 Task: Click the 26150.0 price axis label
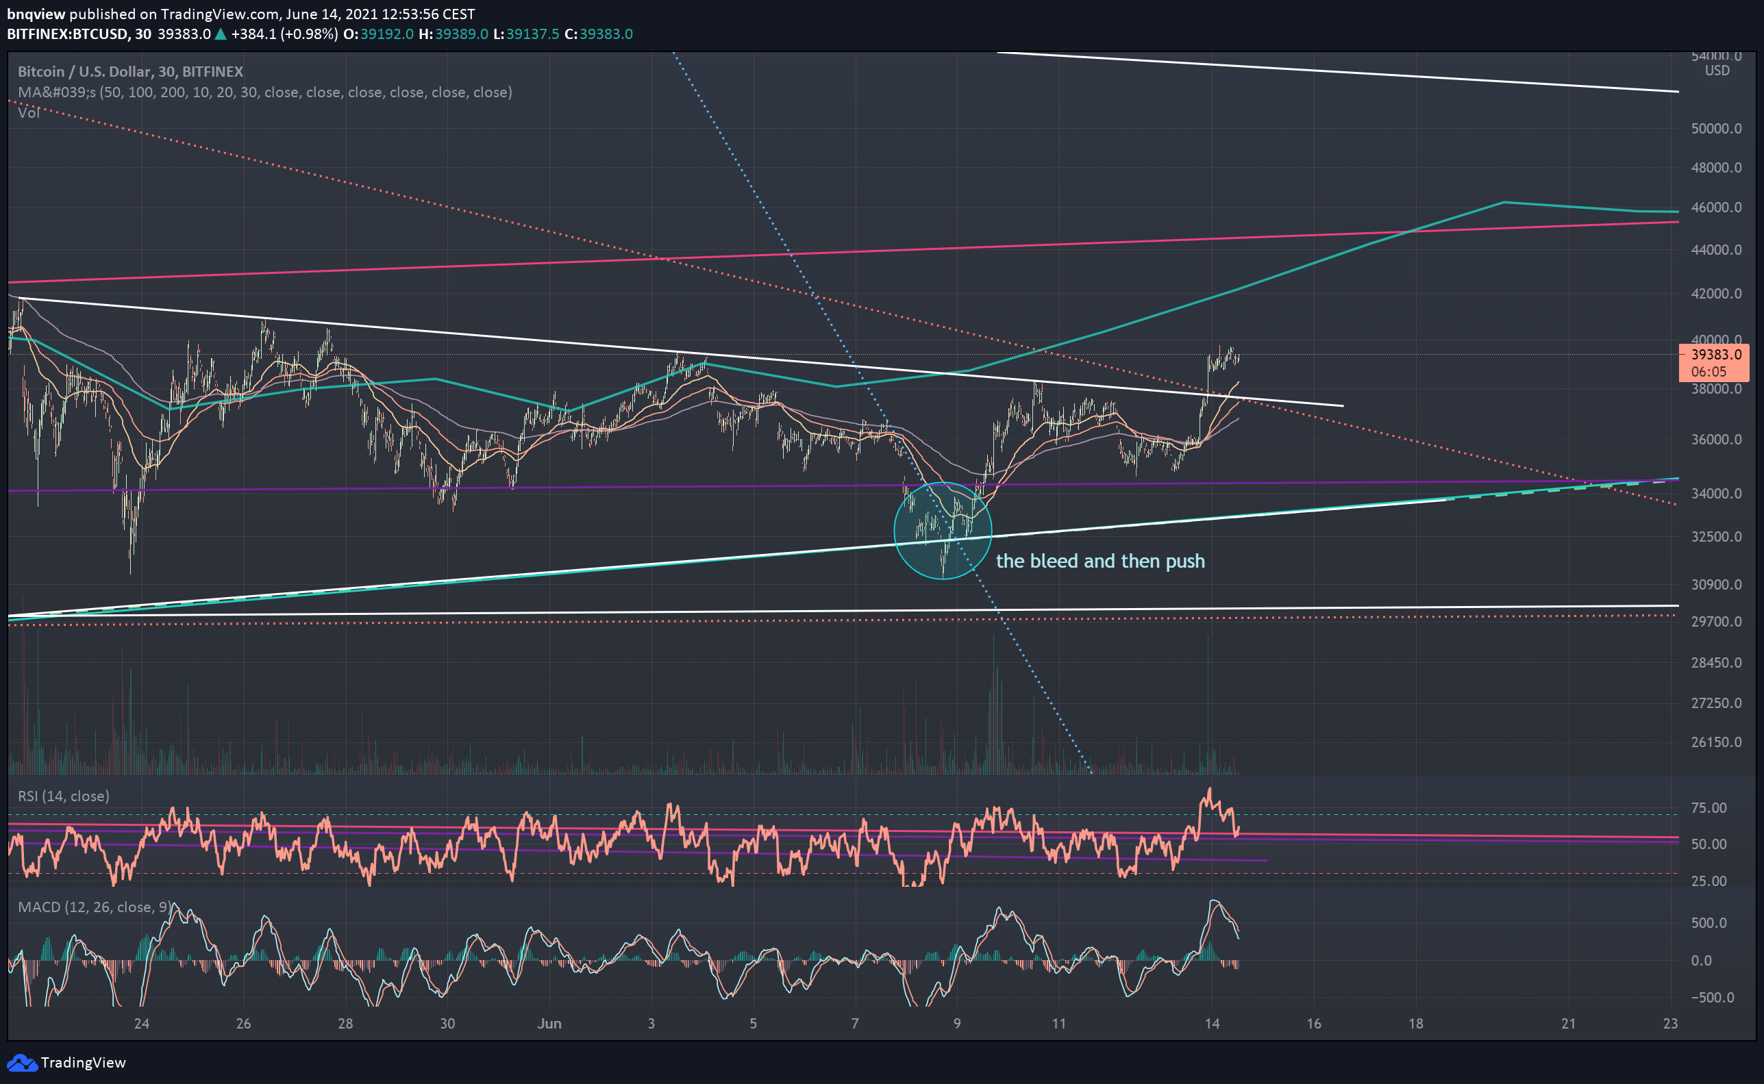click(1716, 742)
